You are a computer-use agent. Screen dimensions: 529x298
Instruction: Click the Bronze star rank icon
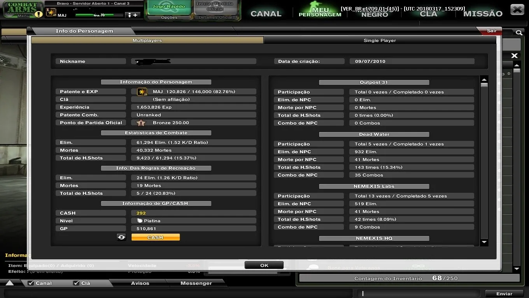click(x=141, y=123)
